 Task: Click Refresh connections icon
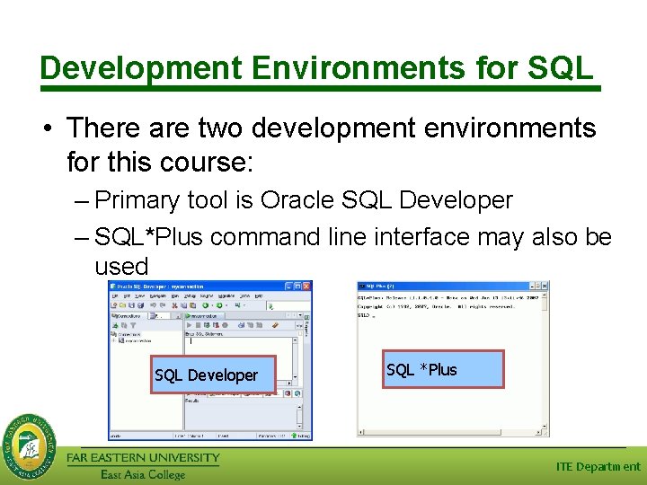(x=124, y=325)
